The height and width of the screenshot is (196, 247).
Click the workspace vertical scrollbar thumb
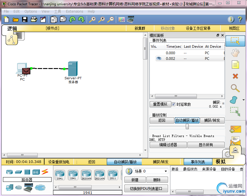[145, 49]
